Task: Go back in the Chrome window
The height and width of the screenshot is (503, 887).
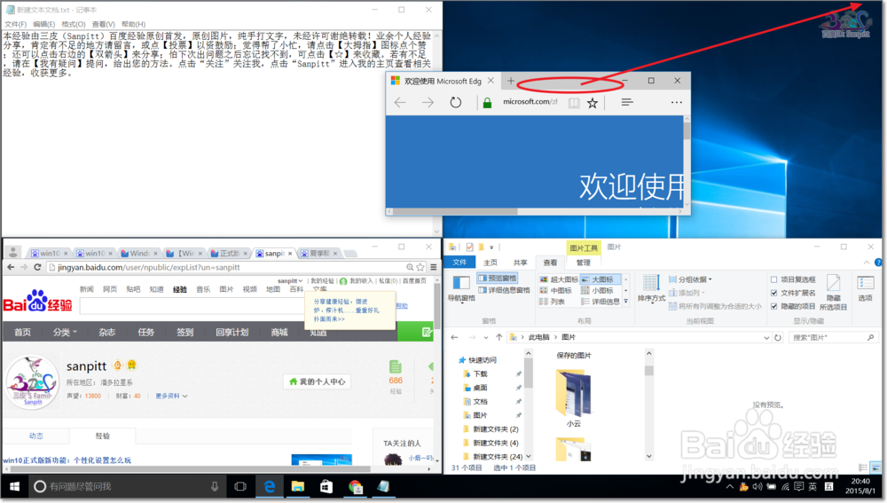Action: 11,267
